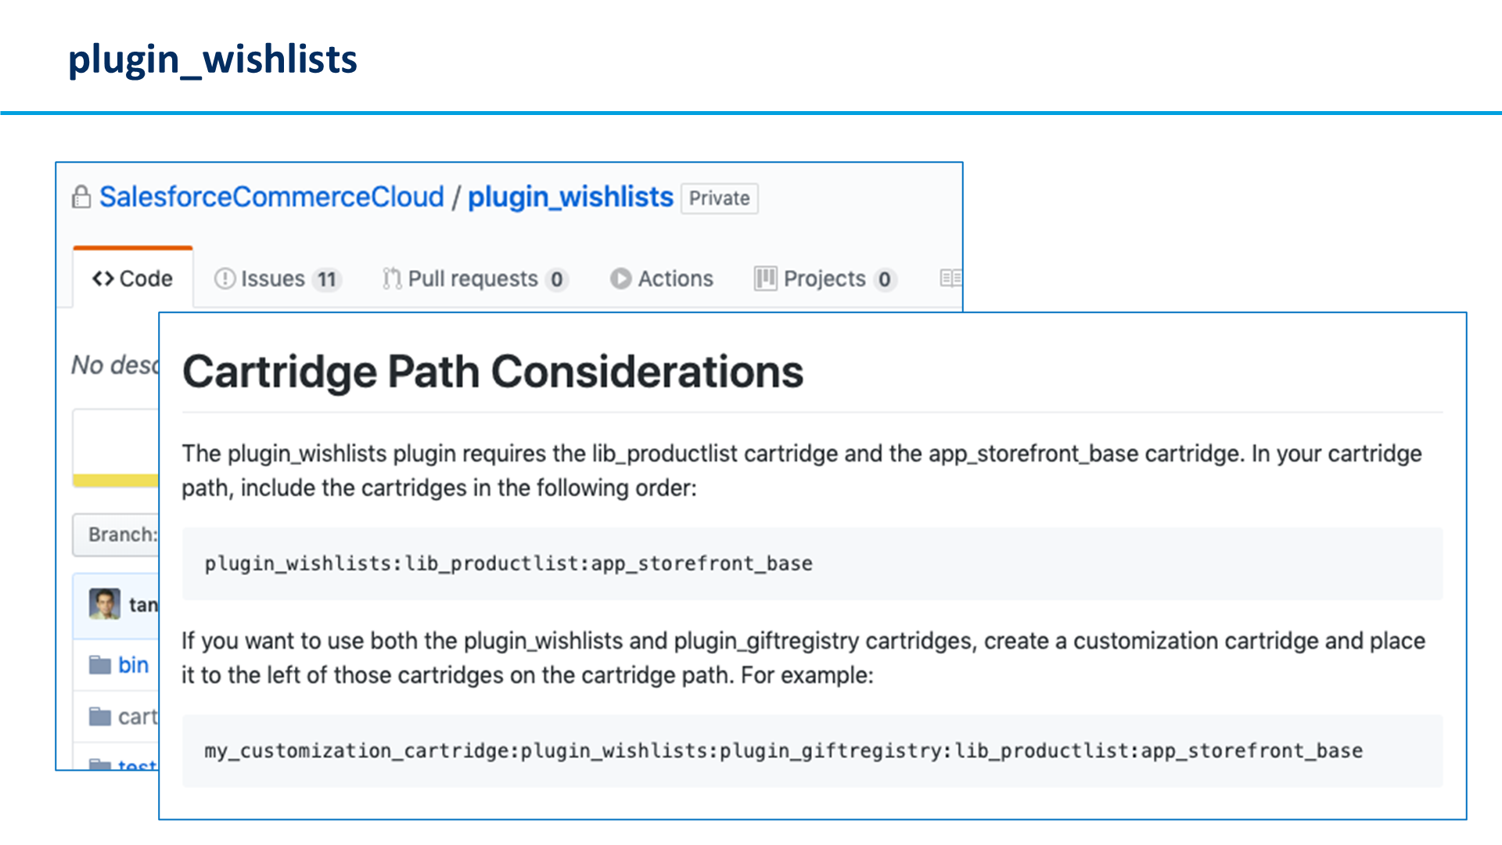1502x845 pixels.
Task: Switch to the Code tab
Action: [133, 279]
